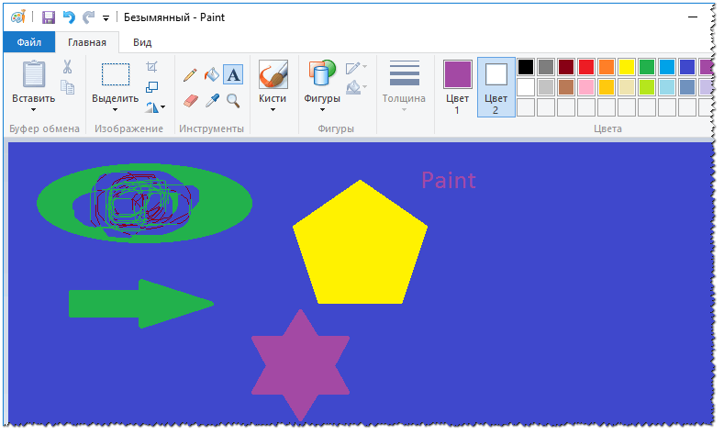The height and width of the screenshot is (435, 724).
Task: Minimize the Paint window
Action: tap(693, 17)
